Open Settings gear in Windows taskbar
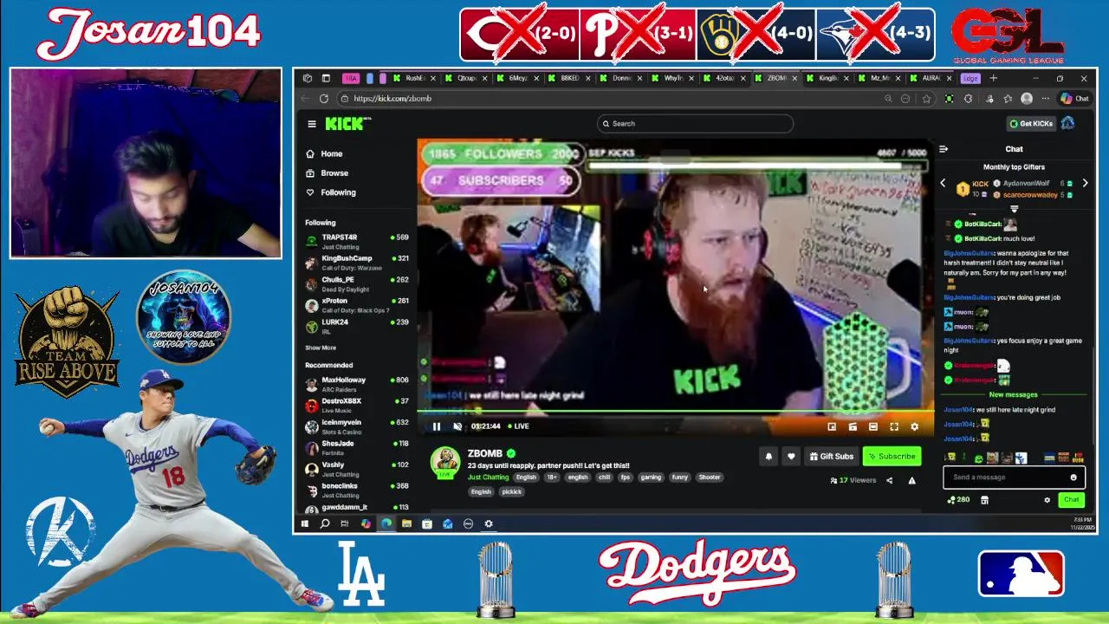The width and height of the screenshot is (1109, 624). pyautogui.click(x=489, y=523)
